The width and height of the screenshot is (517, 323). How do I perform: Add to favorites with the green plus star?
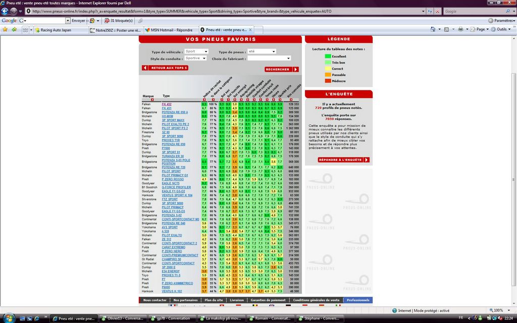(x=14, y=30)
